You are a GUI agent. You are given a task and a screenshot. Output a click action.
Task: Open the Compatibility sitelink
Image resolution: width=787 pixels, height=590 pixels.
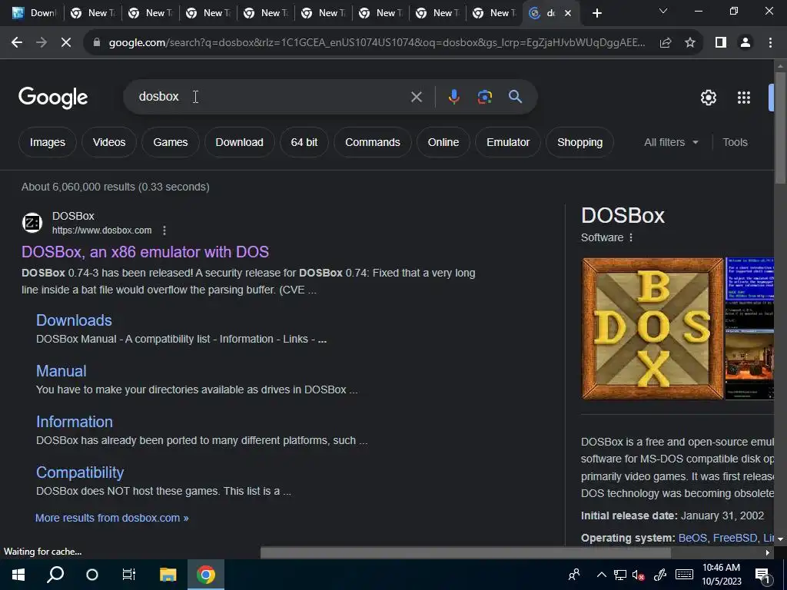pyautogui.click(x=80, y=472)
